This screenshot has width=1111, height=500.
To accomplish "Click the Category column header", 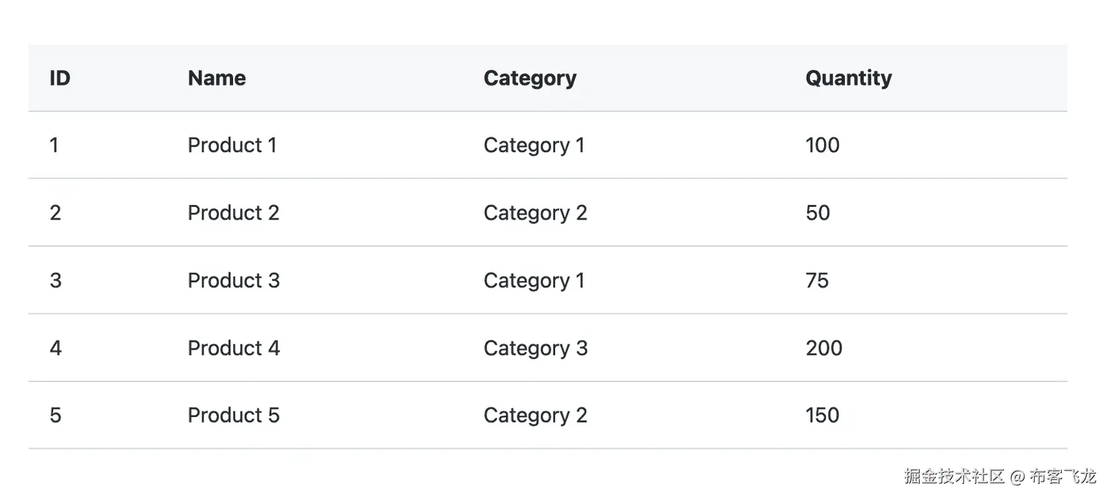I will 530,79.
